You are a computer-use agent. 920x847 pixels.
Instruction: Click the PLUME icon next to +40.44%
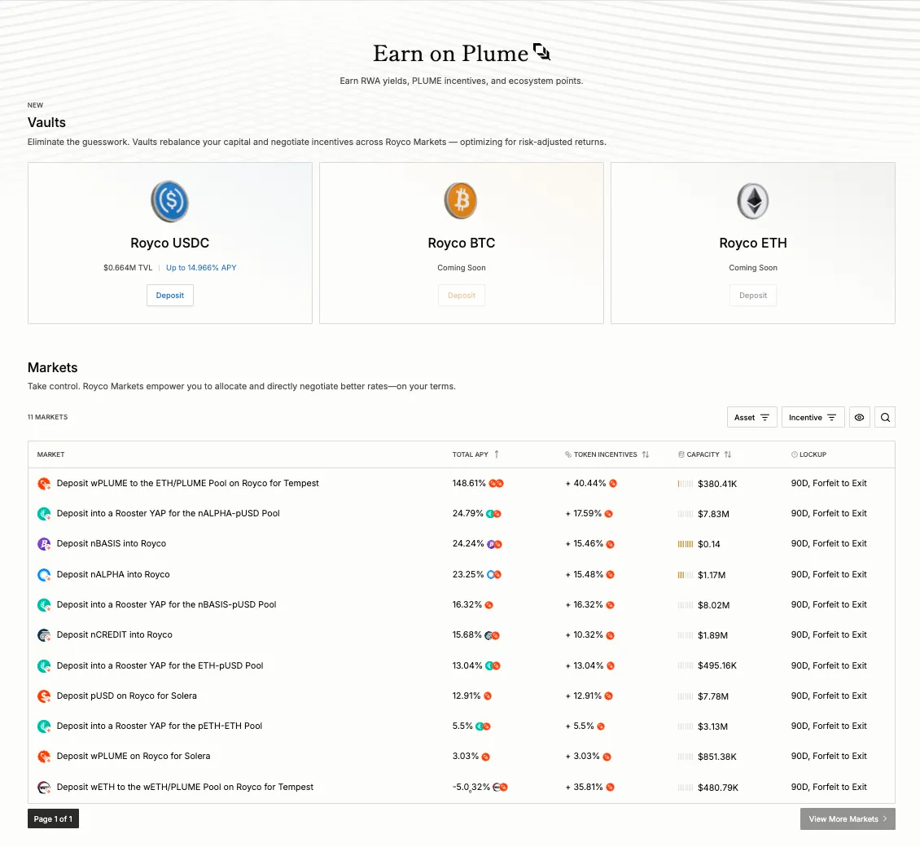point(612,484)
